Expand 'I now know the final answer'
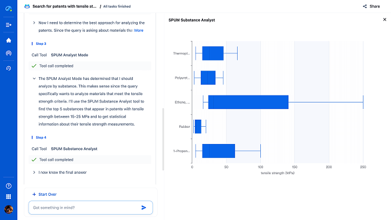Viewport: 391px width, 220px height. tap(35, 173)
